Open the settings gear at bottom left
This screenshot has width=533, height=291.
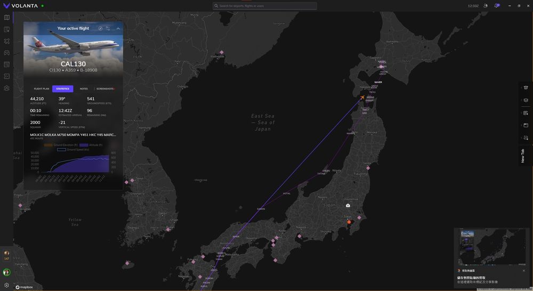[x=6, y=285]
